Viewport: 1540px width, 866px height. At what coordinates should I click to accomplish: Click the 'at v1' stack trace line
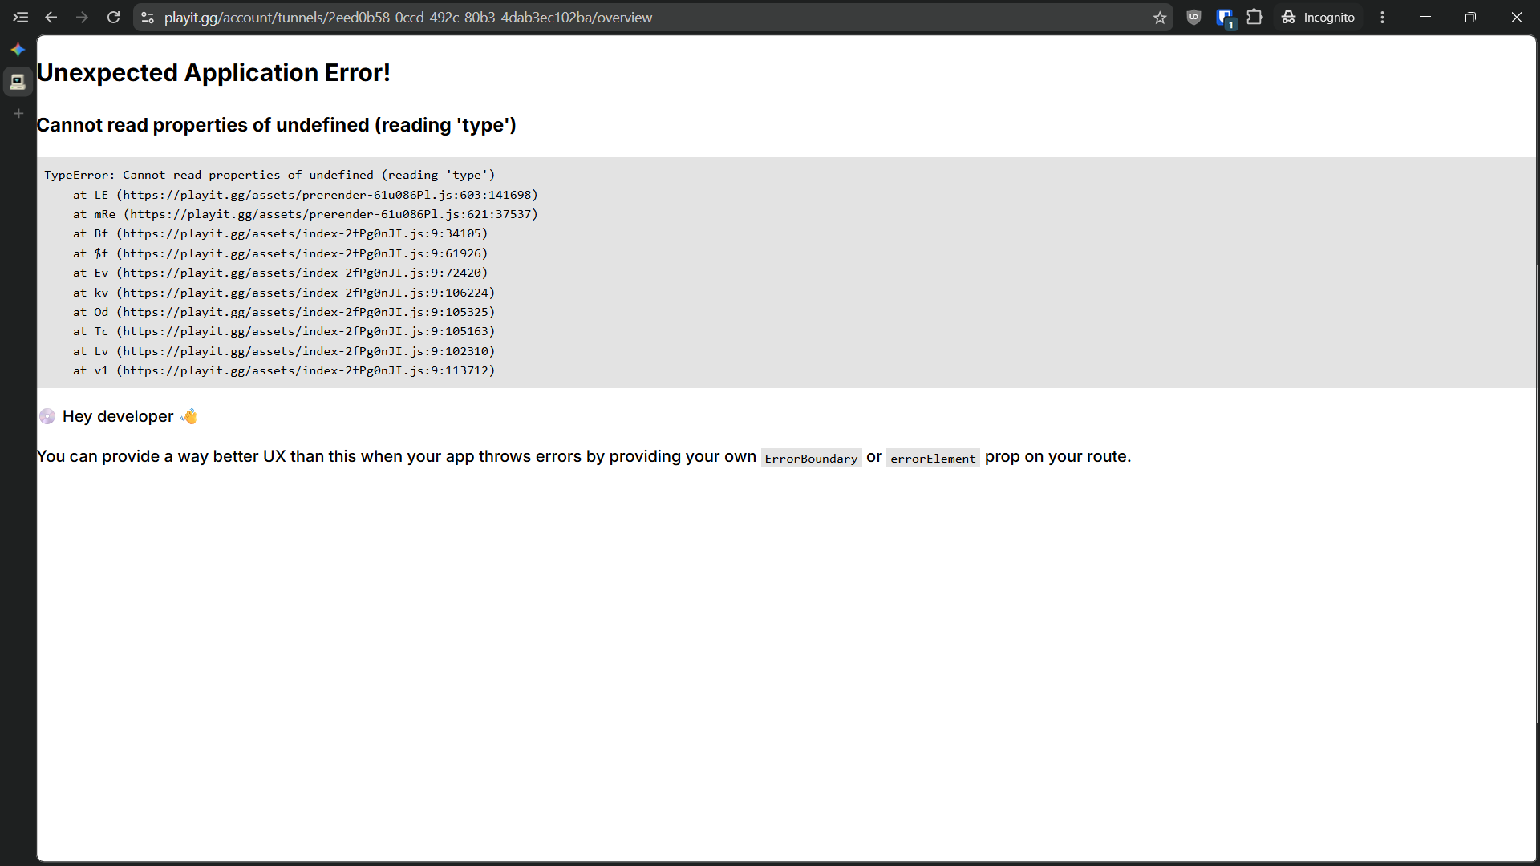284,370
